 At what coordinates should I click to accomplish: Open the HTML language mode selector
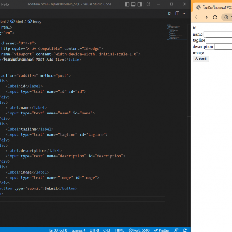(119, 230)
